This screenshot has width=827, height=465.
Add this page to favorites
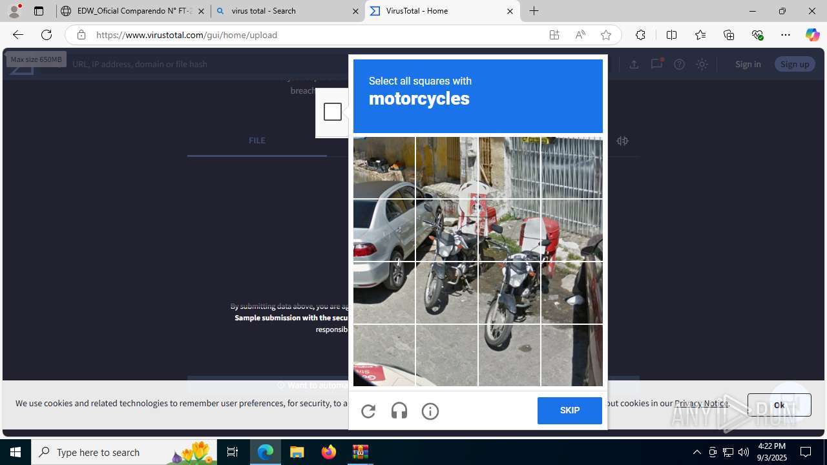pos(606,35)
